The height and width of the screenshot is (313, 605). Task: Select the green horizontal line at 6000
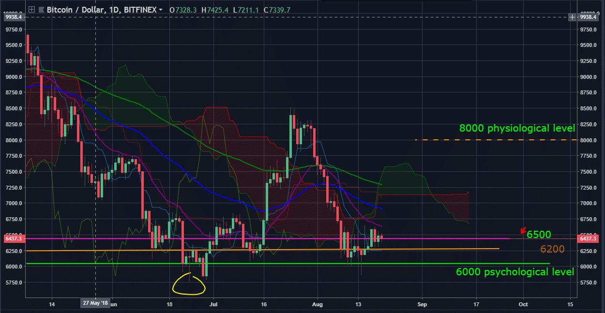click(x=436, y=263)
